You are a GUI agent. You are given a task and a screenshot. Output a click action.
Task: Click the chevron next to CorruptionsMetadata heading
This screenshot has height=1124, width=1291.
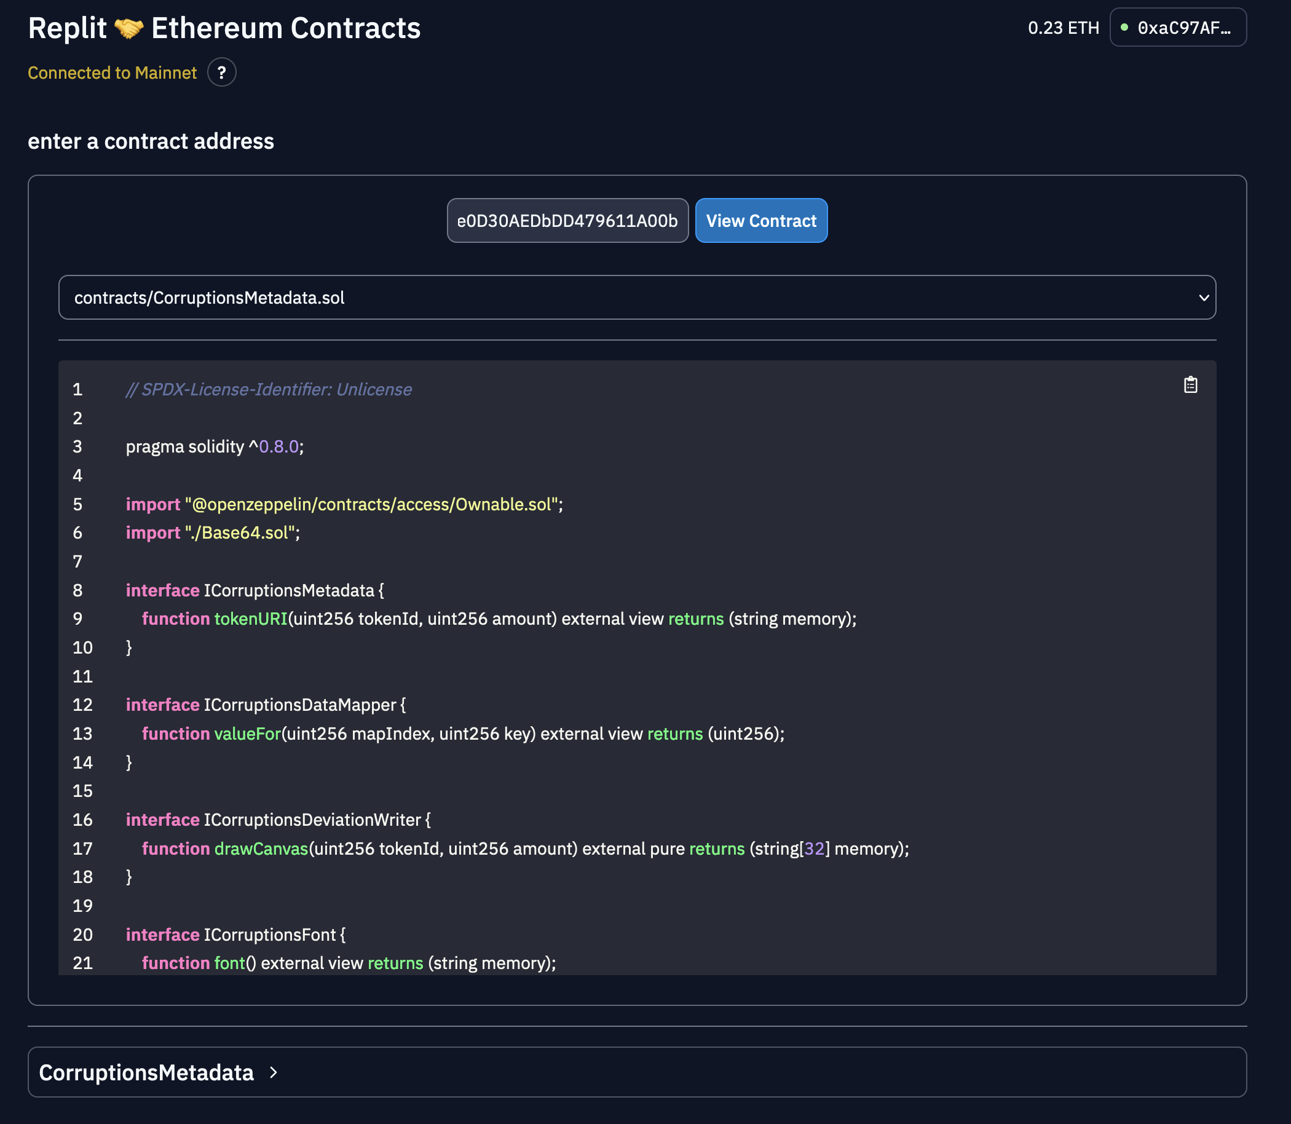click(273, 1072)
